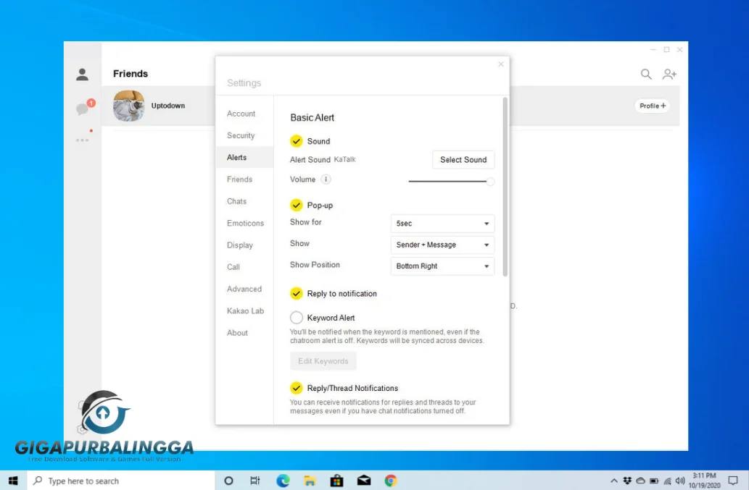Enable the Keyword Alert checkbox
This screenshot has width=749, height=490.
click(297, 317)
